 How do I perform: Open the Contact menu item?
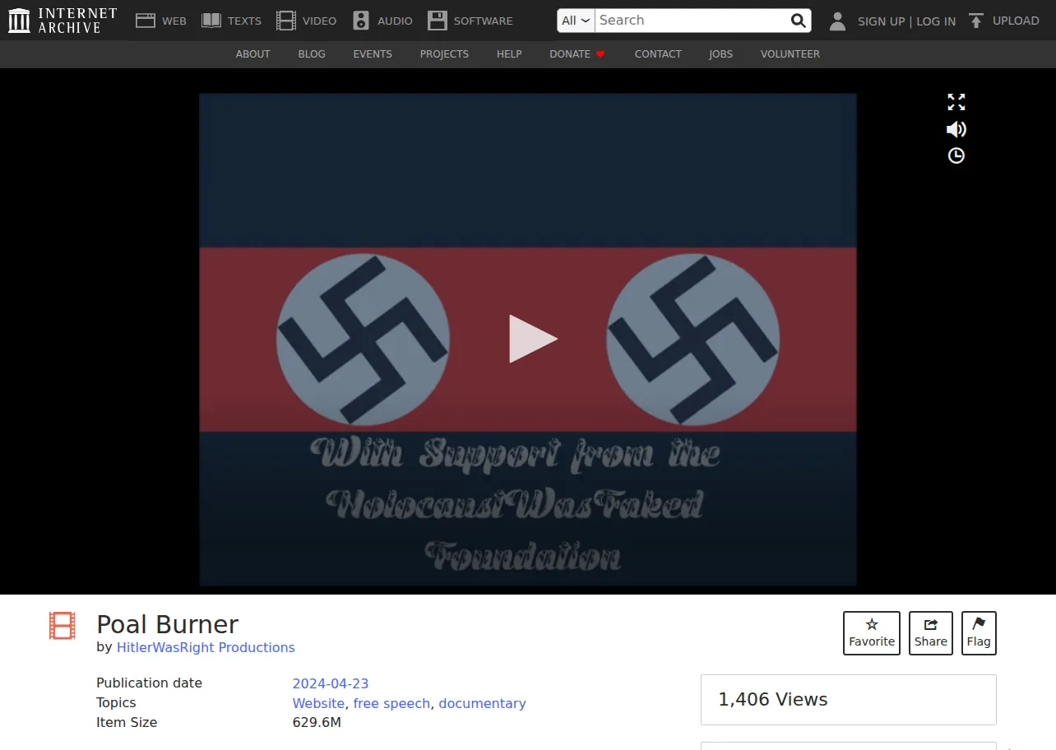658,54
